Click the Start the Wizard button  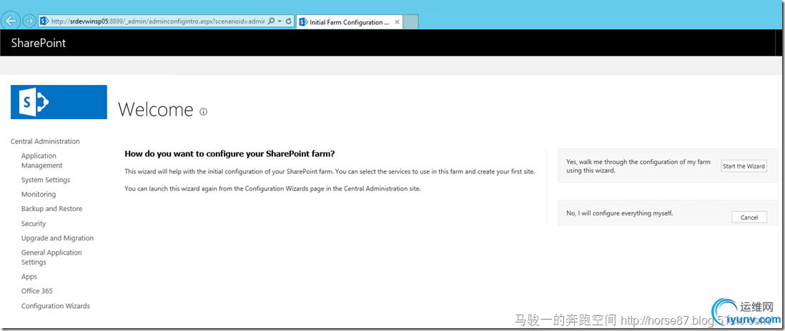click(x=744, y=166)
